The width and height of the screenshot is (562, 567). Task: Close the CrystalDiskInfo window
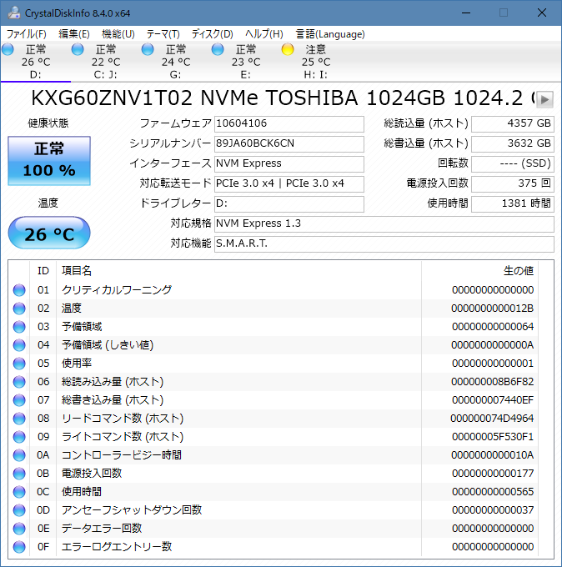point(542,13)
